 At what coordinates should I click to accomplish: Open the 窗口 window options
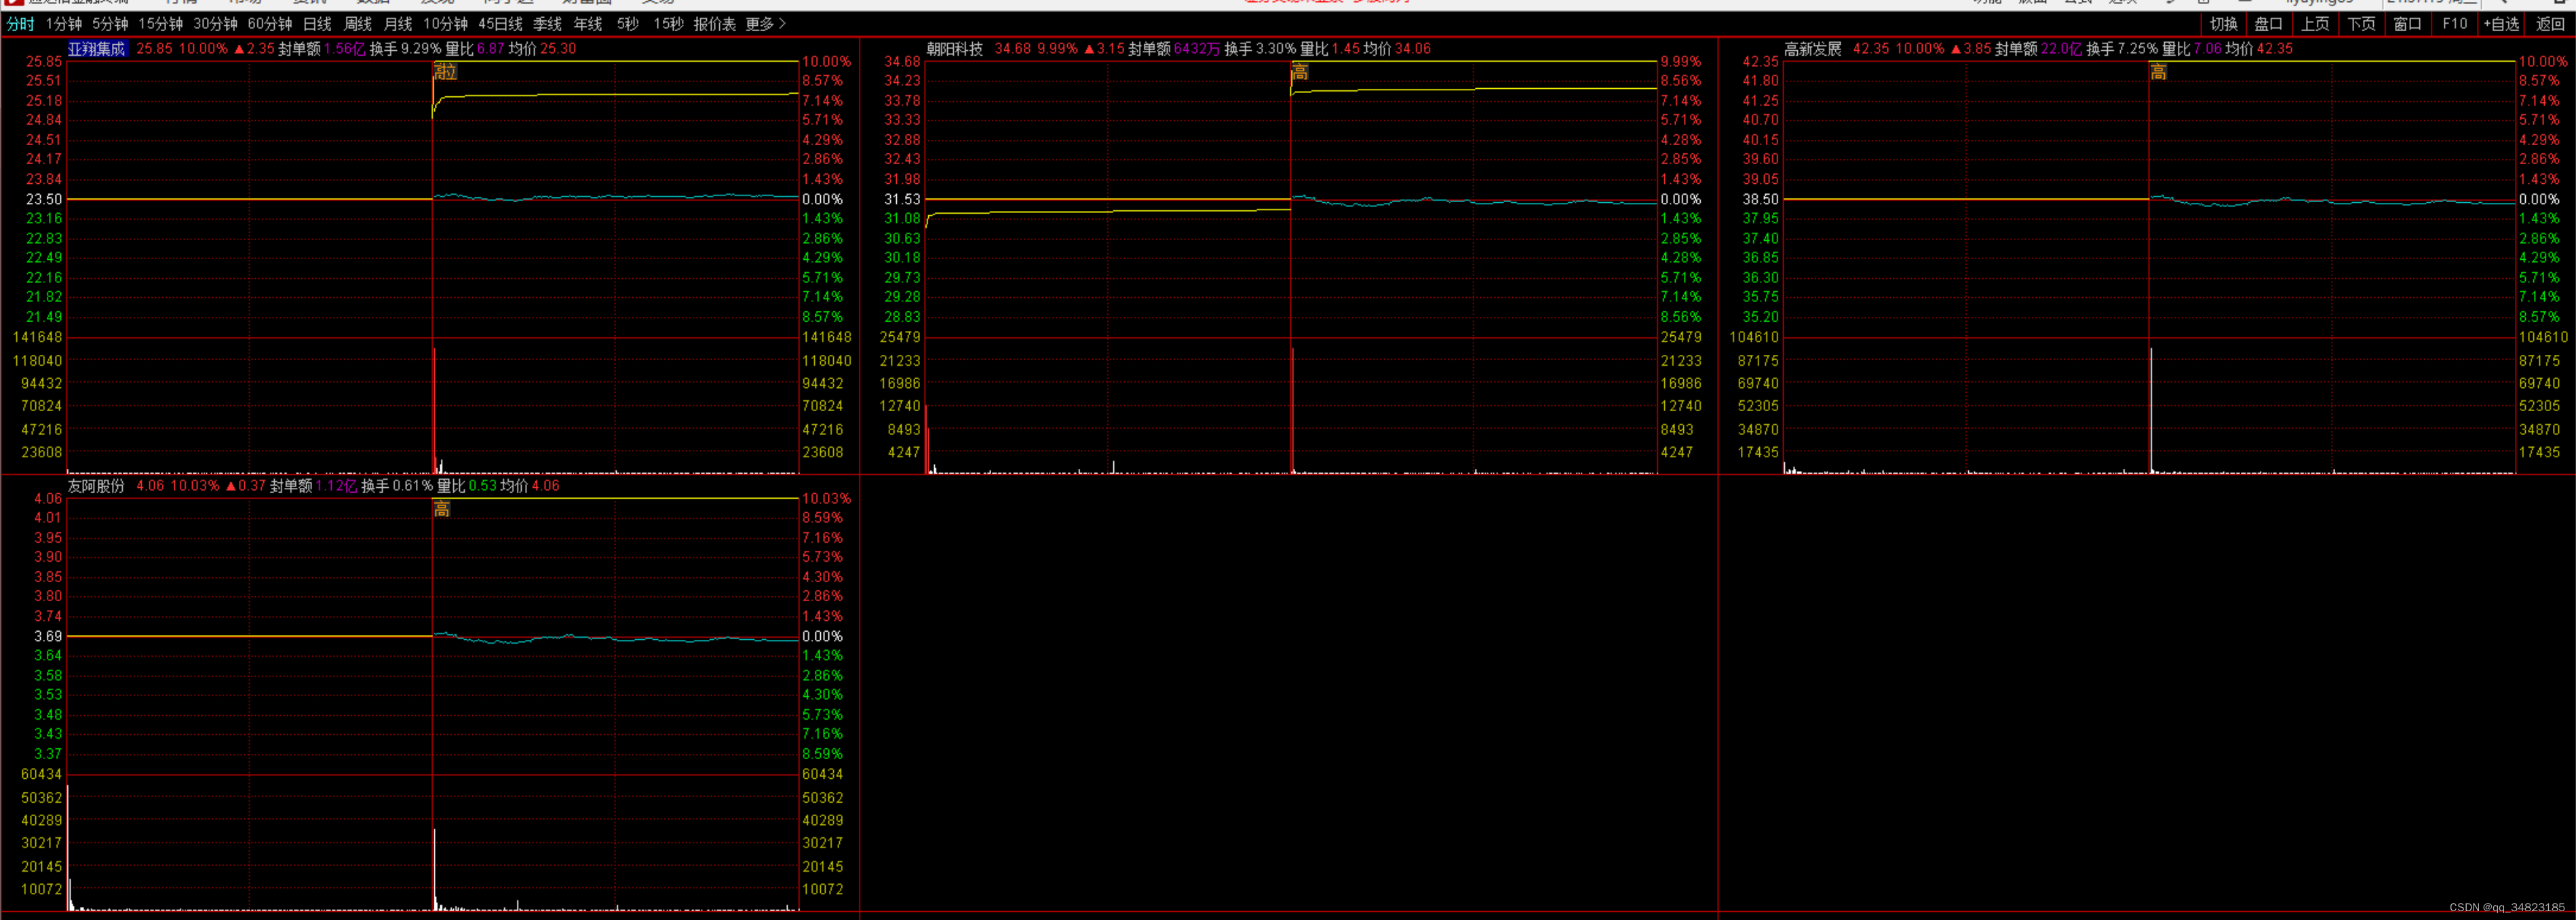2407,24
